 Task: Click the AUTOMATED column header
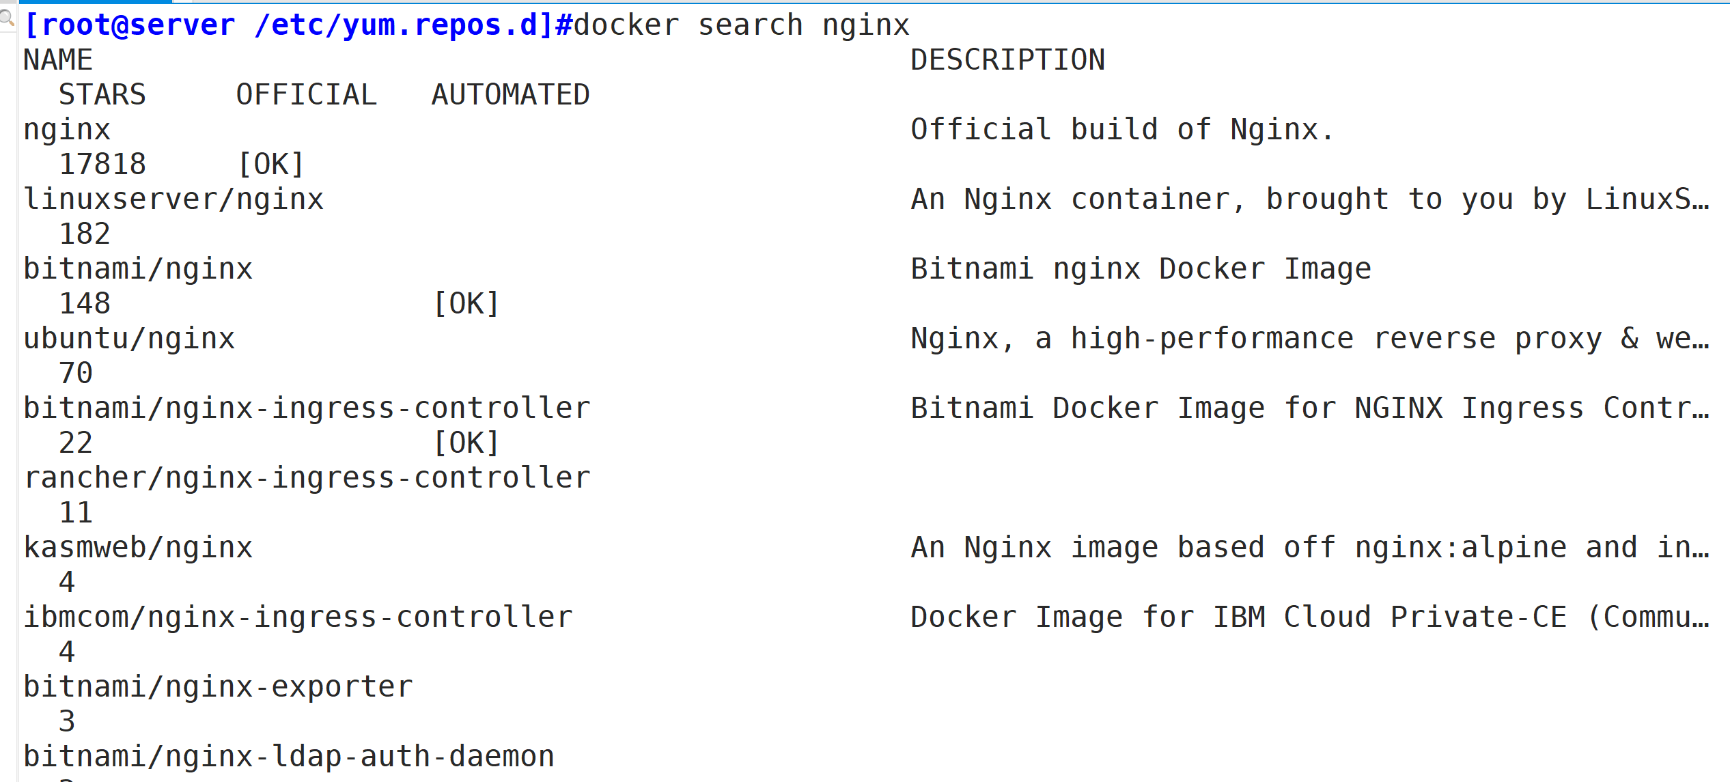[x=510, y=95]
